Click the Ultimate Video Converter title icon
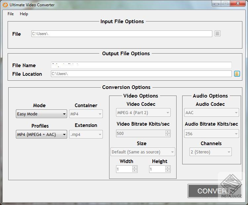This screenshot has height=205, width=248. 5,5
